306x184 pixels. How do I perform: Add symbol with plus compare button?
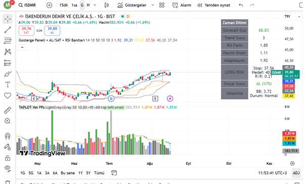(49, 5)
